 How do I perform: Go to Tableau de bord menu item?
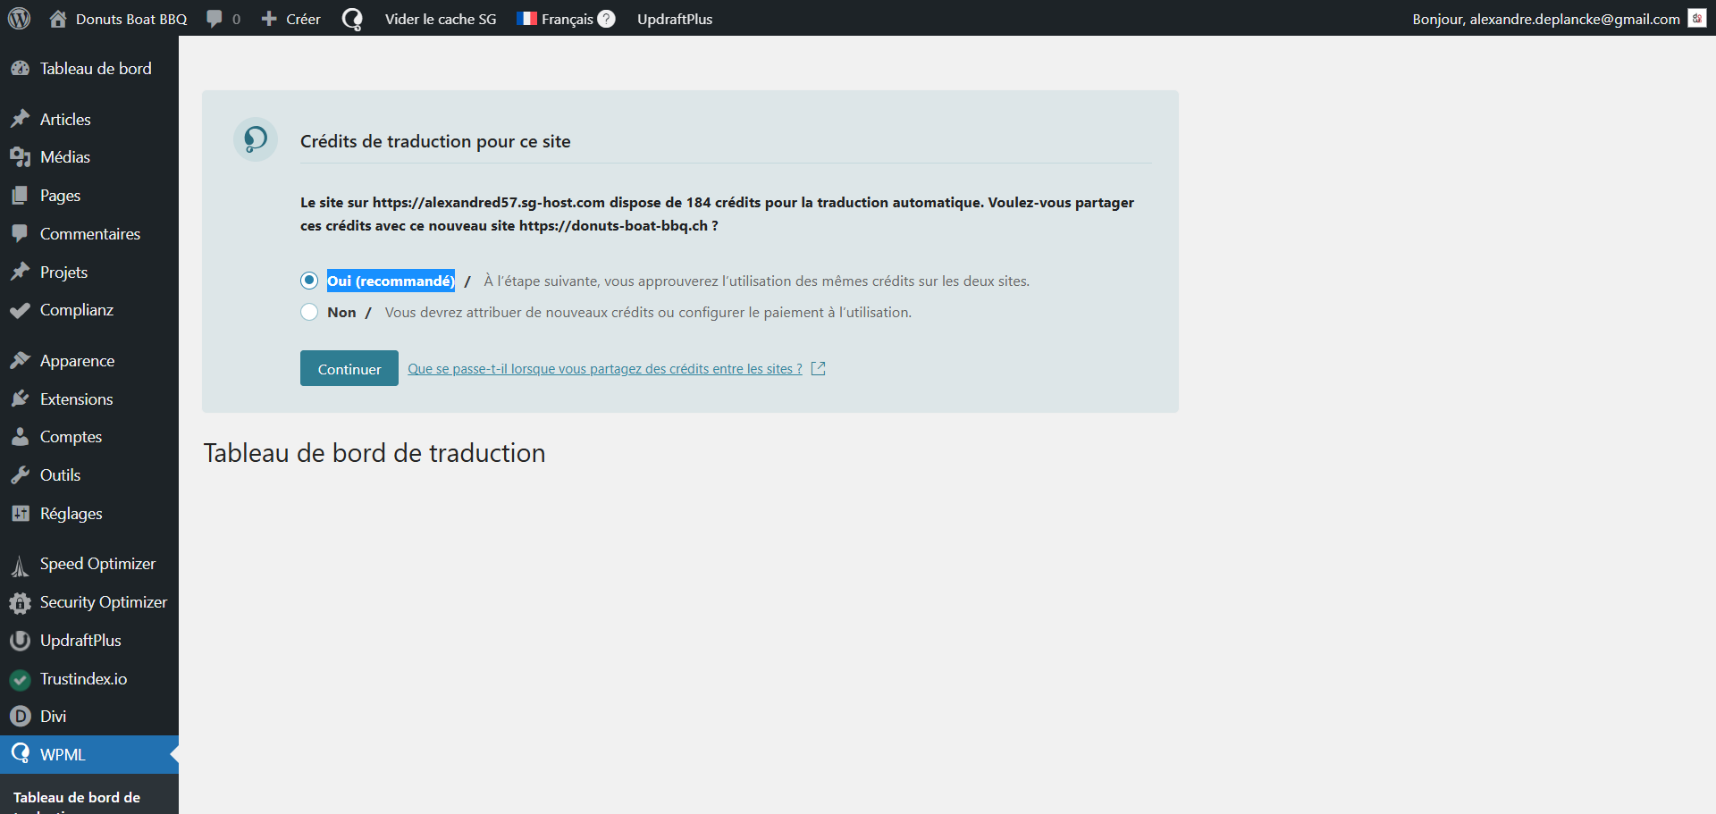[89, 69]
